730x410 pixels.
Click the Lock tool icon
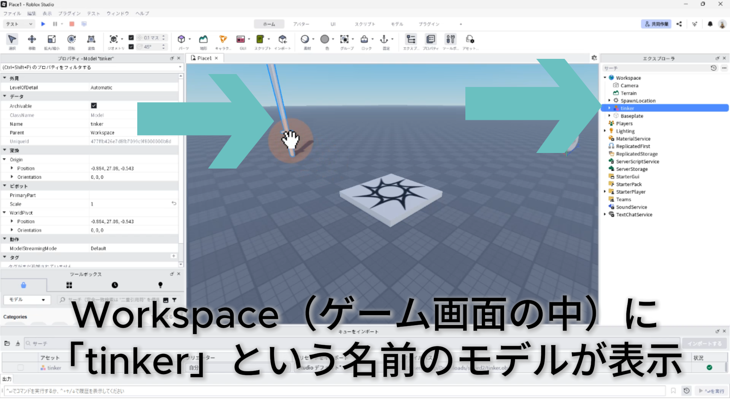click(364, 39)
